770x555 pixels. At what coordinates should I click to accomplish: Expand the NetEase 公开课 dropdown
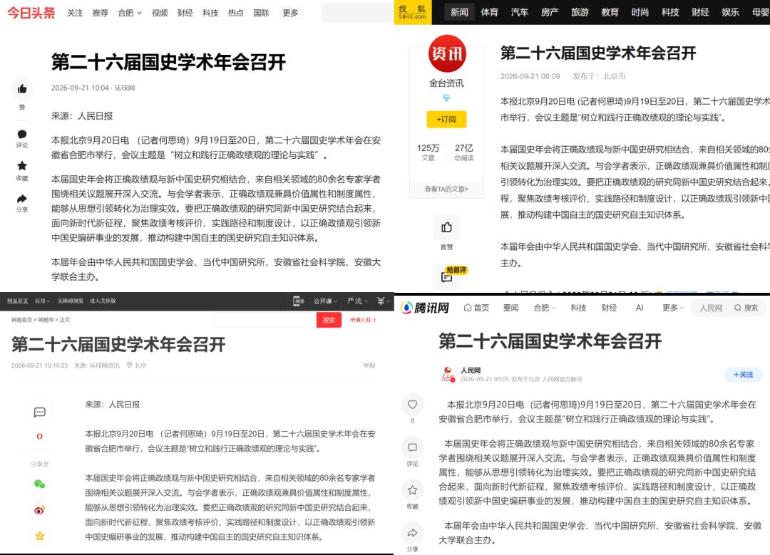point(325,301)
